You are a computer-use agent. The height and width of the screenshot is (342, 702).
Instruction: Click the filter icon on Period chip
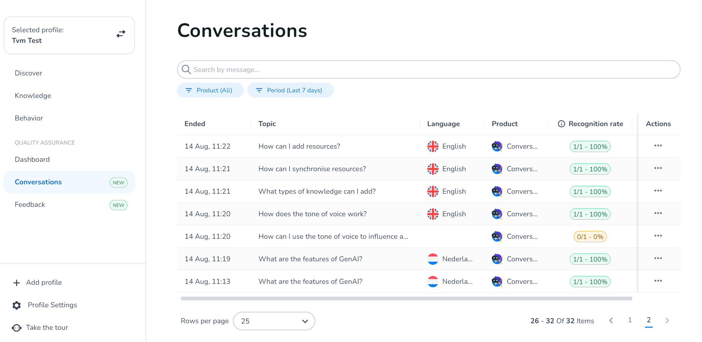tap(259, 90)
